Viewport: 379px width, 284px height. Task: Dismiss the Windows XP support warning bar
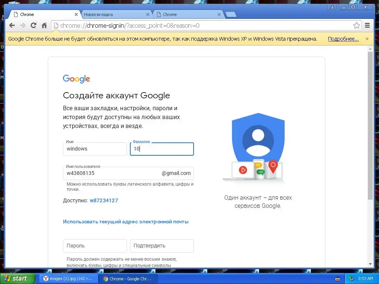[x=367, y=39]
